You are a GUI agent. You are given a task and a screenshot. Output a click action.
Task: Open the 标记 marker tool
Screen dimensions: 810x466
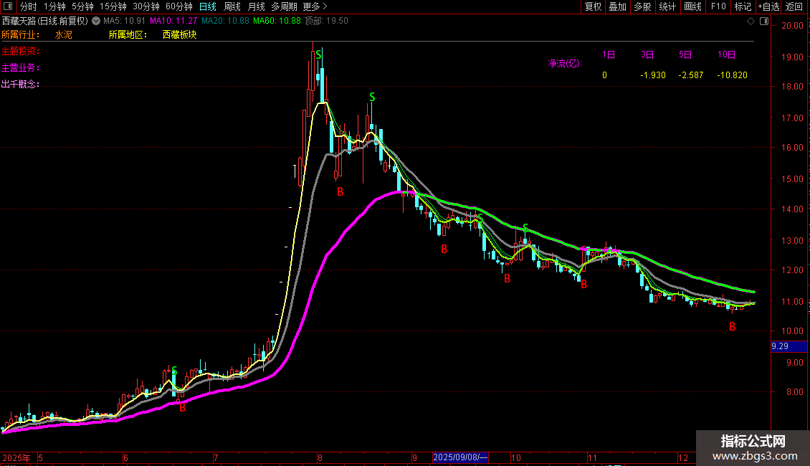[x=743, y=6]
